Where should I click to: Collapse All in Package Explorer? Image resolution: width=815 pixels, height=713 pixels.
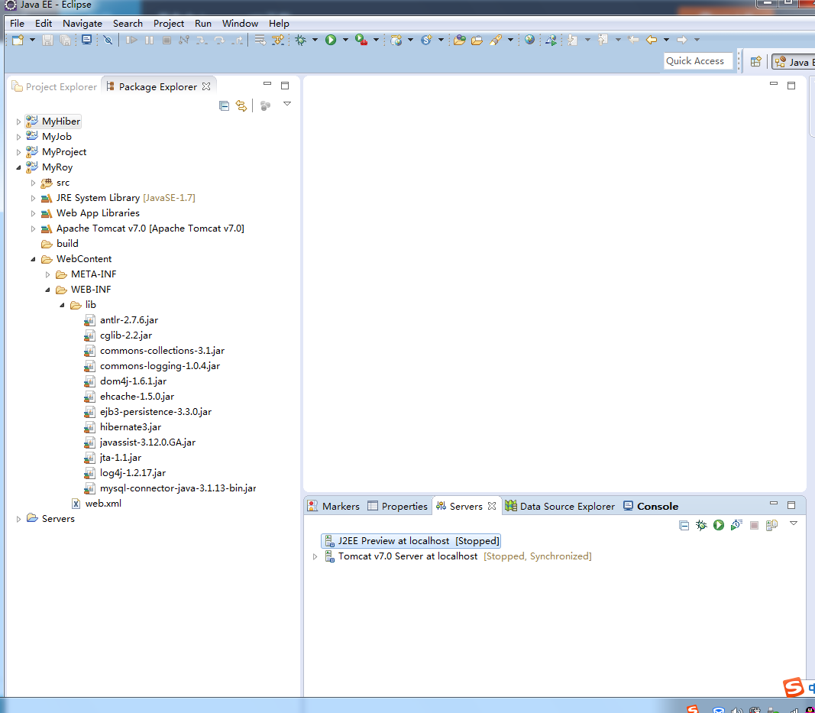click(224, 106)
